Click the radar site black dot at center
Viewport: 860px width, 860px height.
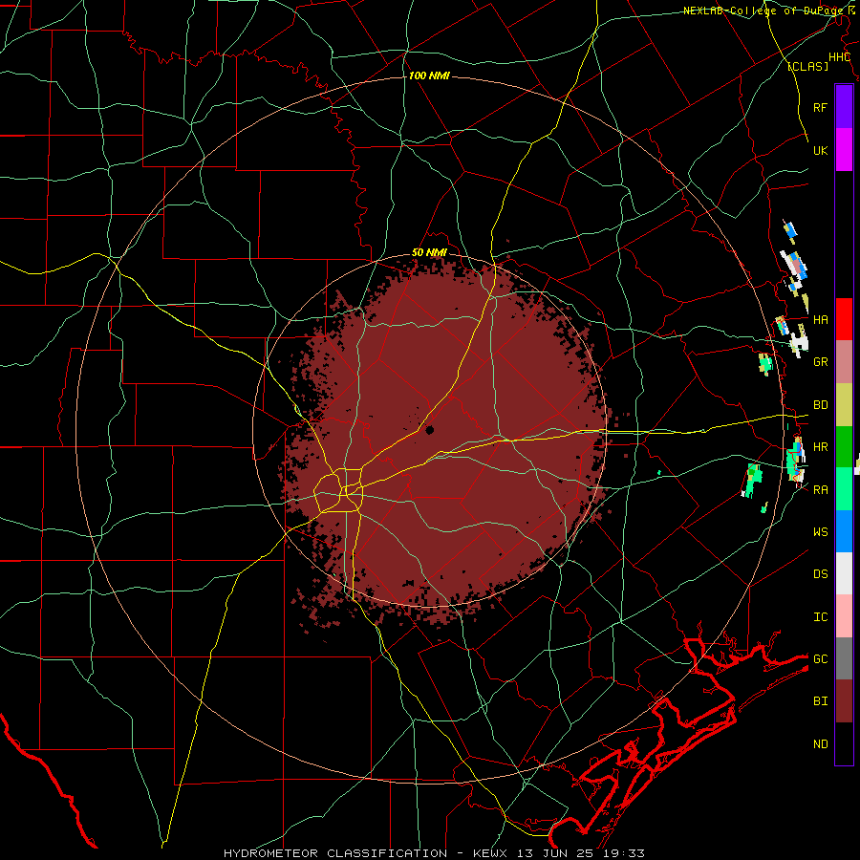pos(429,430)
